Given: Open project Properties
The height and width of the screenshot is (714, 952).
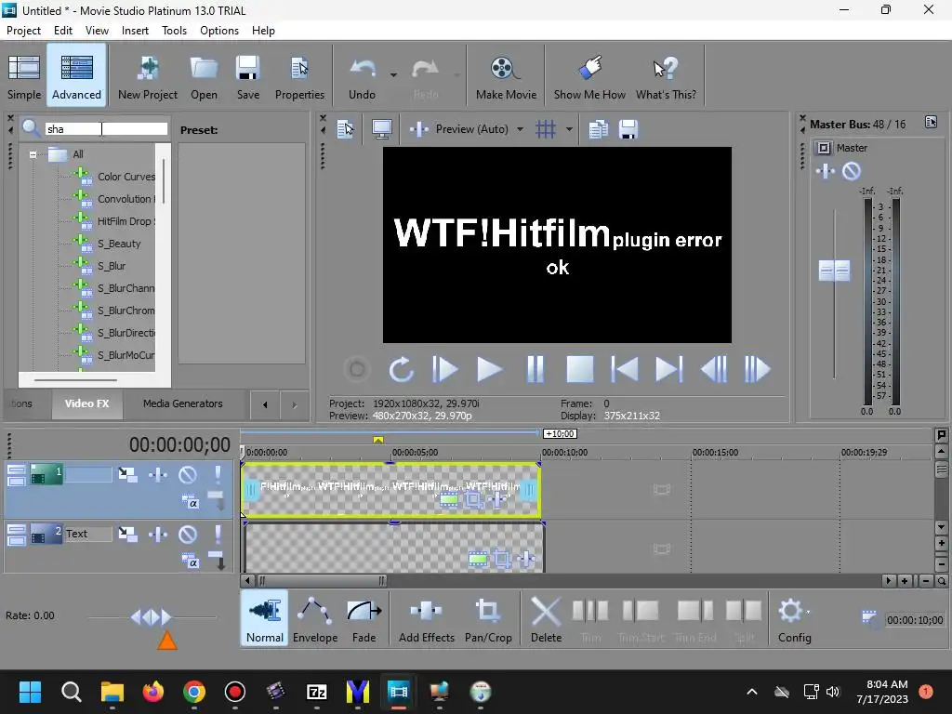Looking at the screenshot, I should point(299,76).
